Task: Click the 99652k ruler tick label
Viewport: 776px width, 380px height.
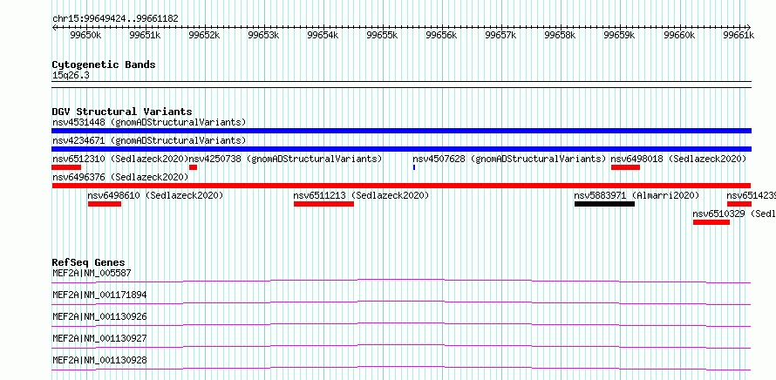Action: click(x=204, y=35)
